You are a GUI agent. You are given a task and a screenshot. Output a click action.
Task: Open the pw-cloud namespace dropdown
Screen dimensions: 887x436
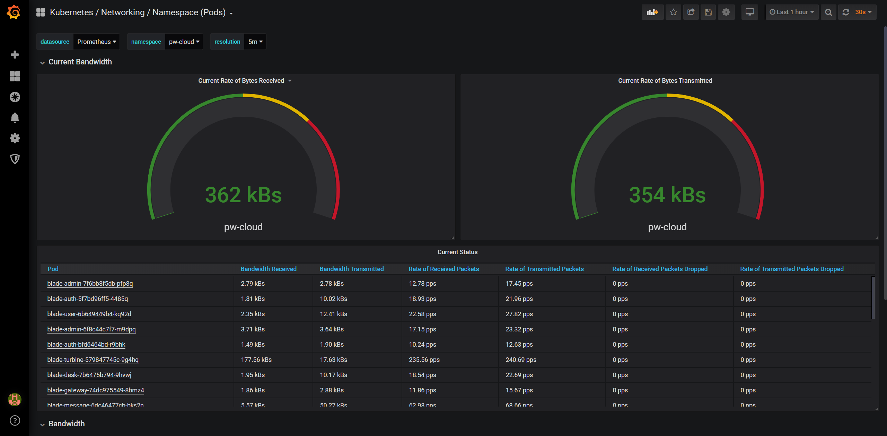click(x=184, y=42)
